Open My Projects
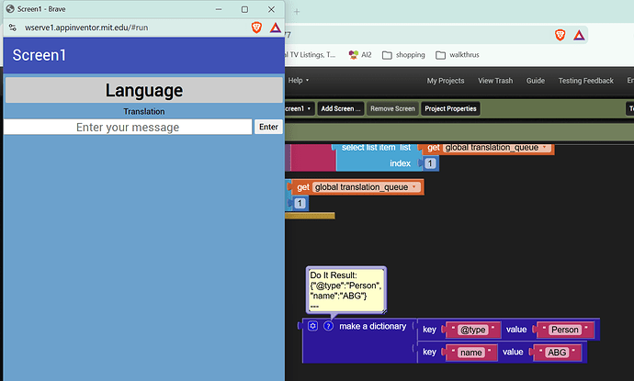Screen dimensions: 634x381 click(x=446, y=81)
